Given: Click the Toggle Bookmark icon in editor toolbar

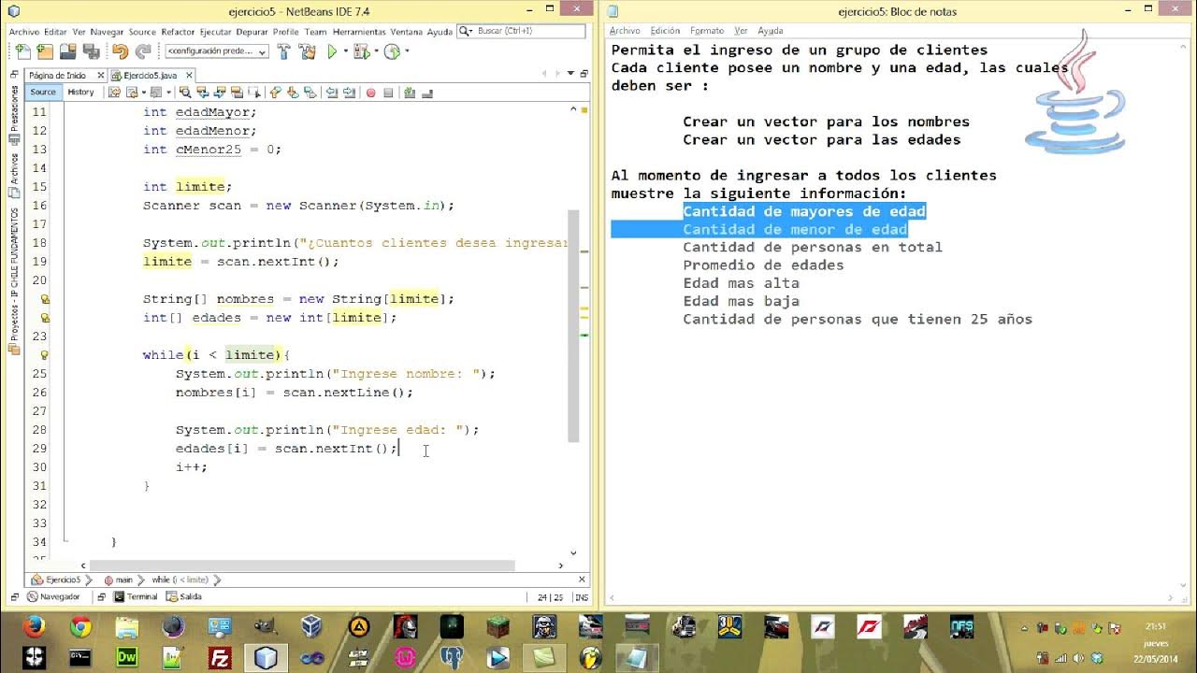Looking at the screenshot, I should (310, 93).
